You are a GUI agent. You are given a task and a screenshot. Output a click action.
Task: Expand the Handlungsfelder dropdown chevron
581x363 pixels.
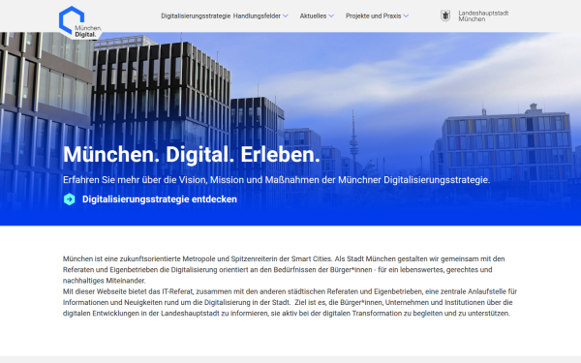(x=286, y=15)
